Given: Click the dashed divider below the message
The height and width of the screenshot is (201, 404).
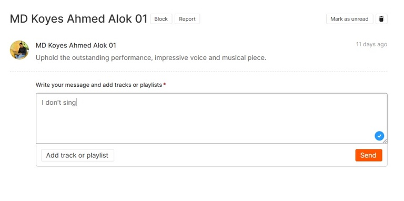Looking at the screenshot, I should [x=198, y=71].
